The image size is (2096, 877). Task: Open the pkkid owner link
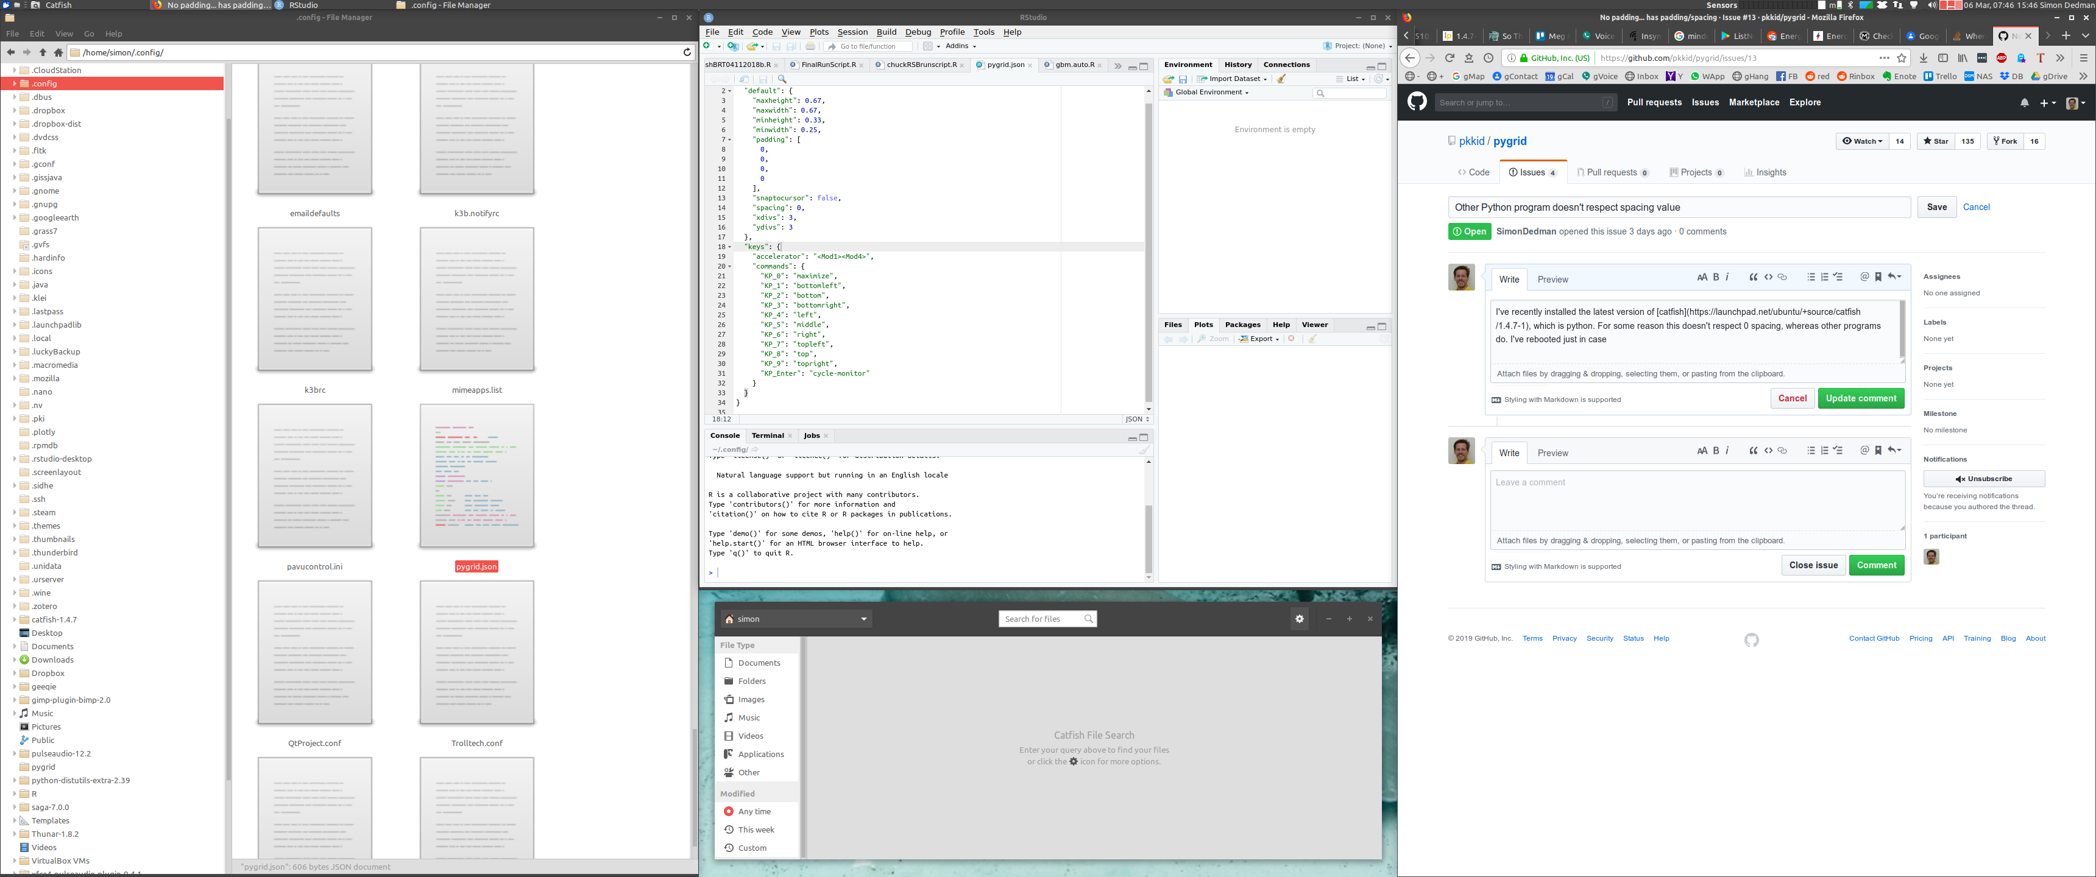point(1471,141)
